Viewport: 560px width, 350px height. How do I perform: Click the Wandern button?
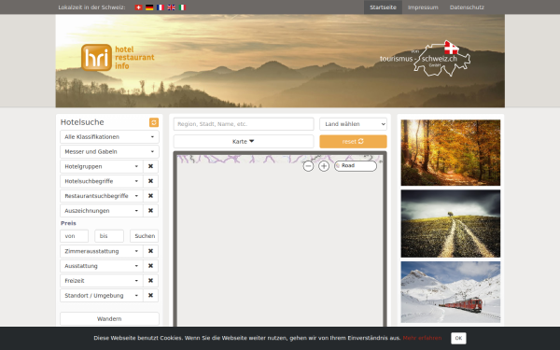pos(109,318)
